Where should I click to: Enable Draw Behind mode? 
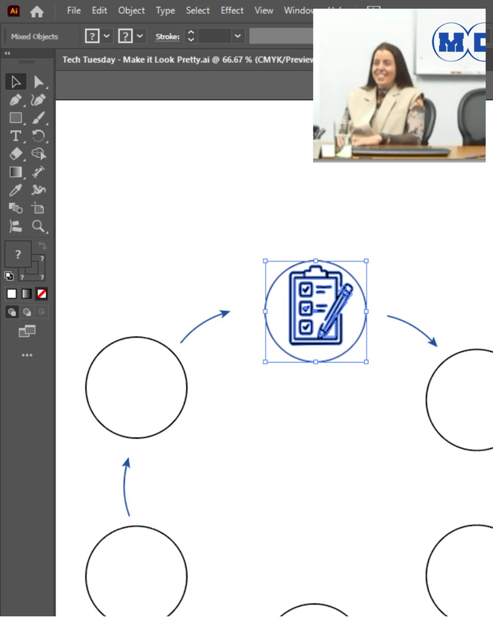click(27, 312)
